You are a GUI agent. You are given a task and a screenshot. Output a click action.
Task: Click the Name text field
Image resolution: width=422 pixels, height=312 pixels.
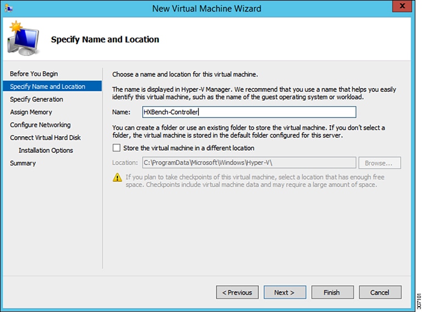pos(248,112)
